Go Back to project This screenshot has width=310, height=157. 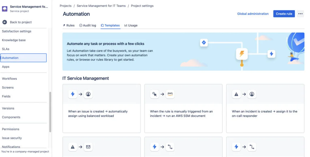21,22
